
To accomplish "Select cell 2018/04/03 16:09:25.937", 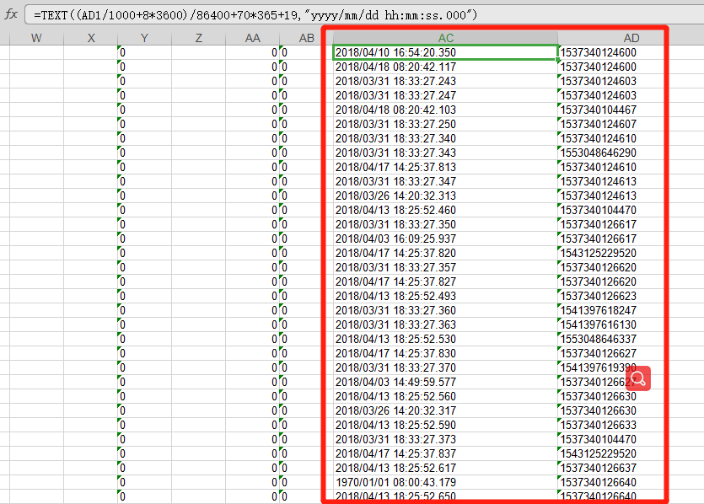I will (445, 239).
